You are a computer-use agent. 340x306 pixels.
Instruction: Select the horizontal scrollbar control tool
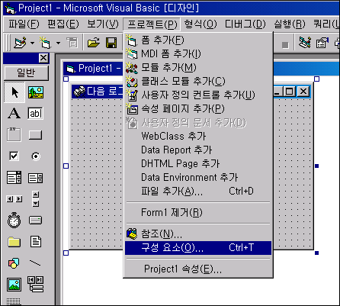point(14,199)
